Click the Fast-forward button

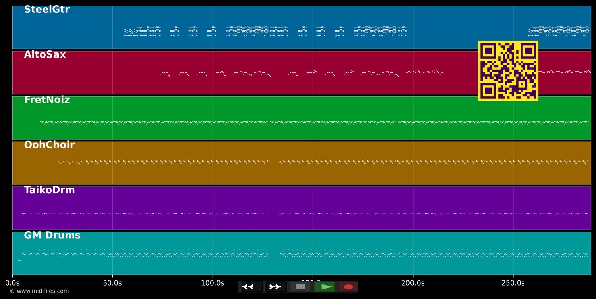click(x=276, y=287)
